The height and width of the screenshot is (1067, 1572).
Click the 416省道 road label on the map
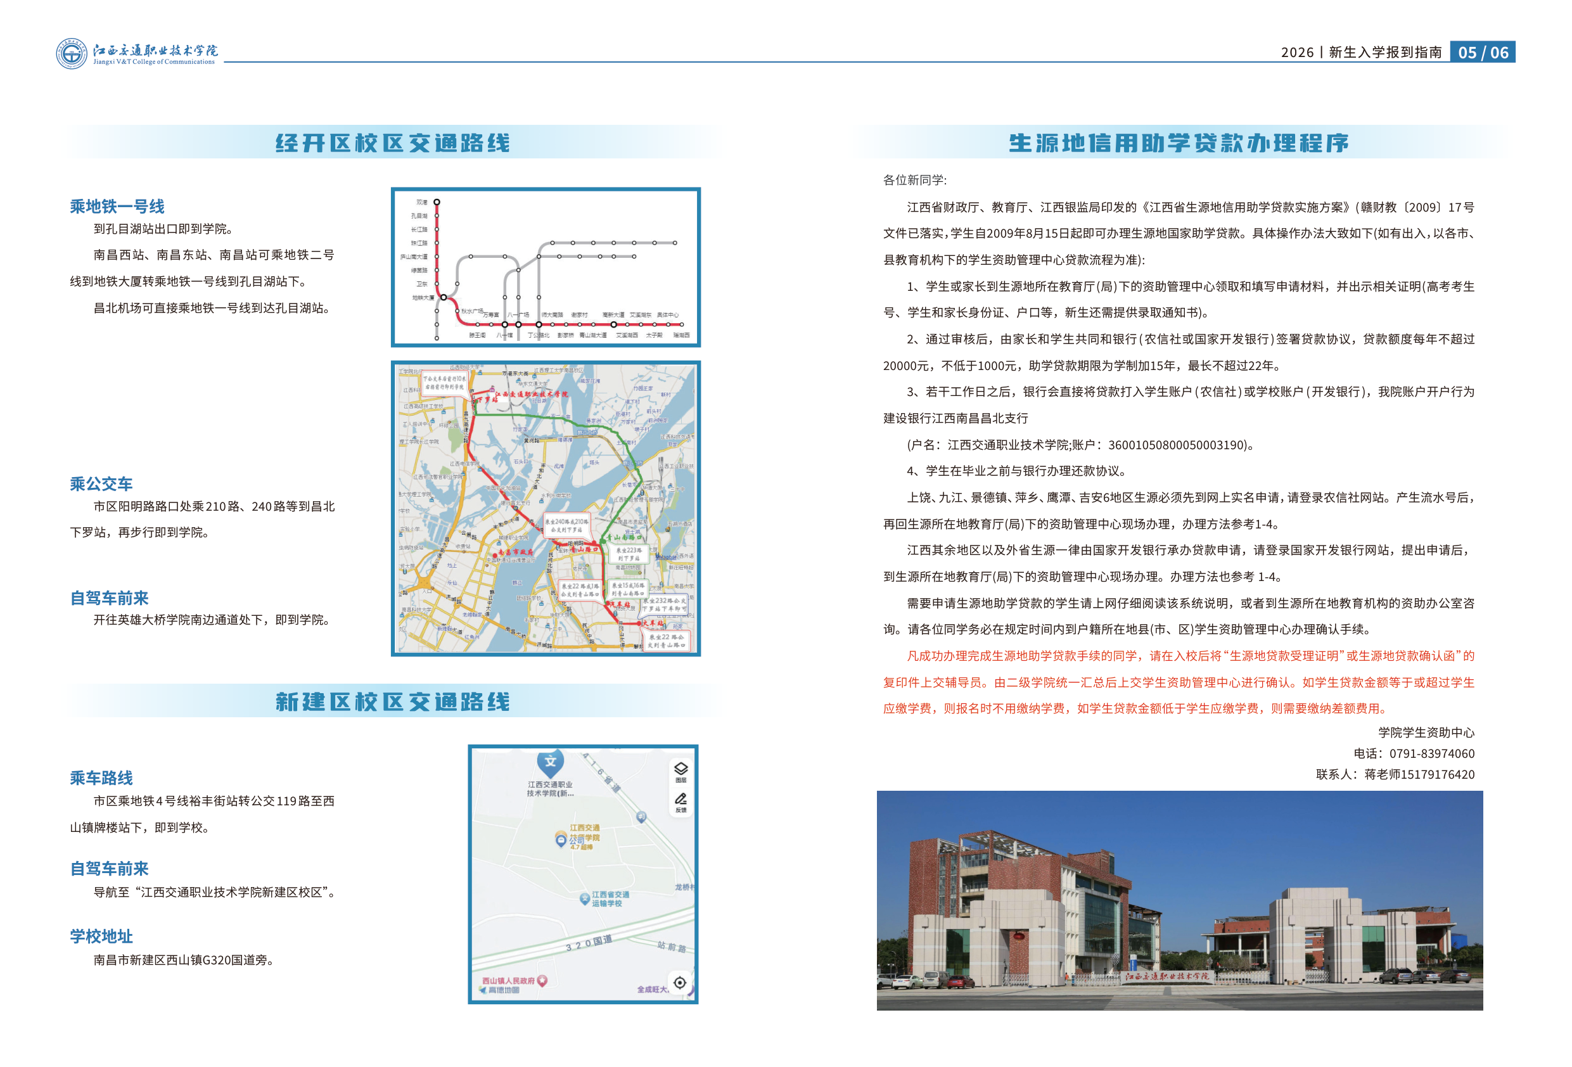(601, 772)
